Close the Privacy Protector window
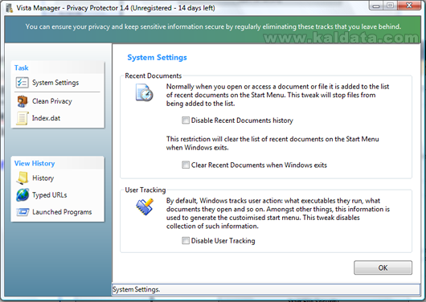 409,6
